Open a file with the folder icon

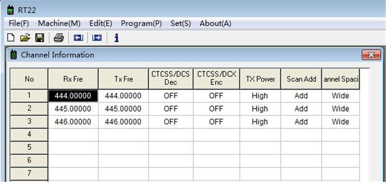(x=25, y=38)
